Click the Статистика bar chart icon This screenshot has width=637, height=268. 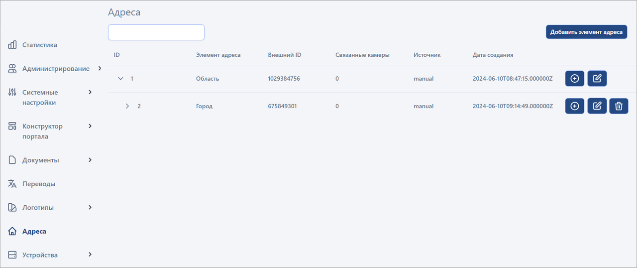coord(12,45)
